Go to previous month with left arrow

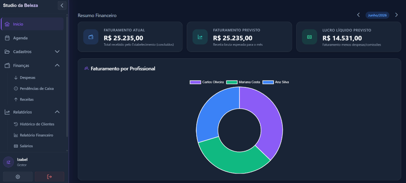tap(358, 15)
